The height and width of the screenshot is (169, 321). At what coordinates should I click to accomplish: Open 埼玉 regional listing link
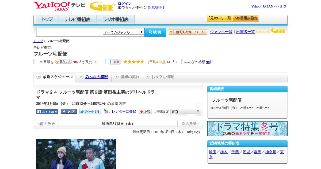coord(213,152)
